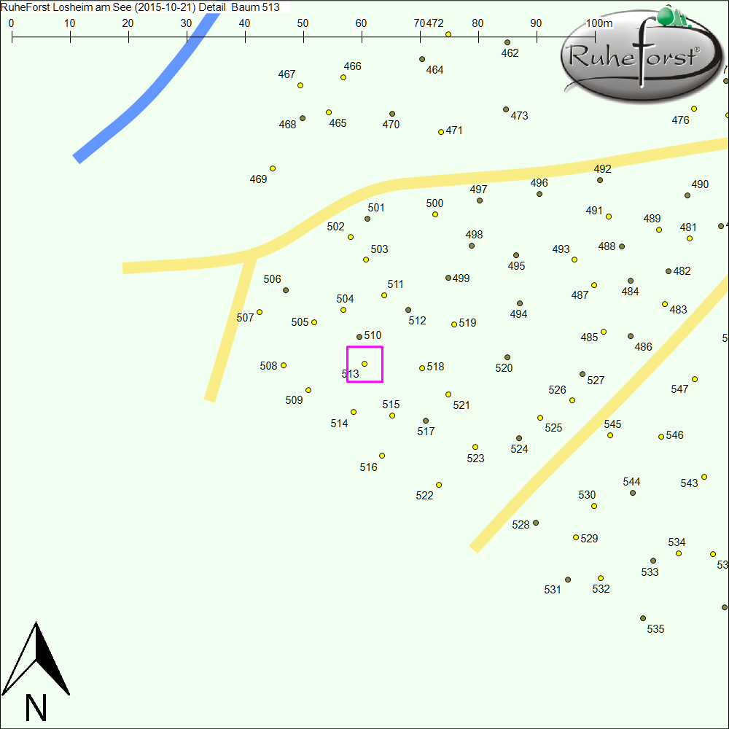Click tree label 500
The height and width of the screenshot is (729, 729).
click(434, 203)
